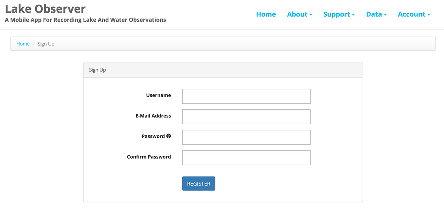Focus the Username input field
Viewport: 444px width, 216px height.
(246, 96)
